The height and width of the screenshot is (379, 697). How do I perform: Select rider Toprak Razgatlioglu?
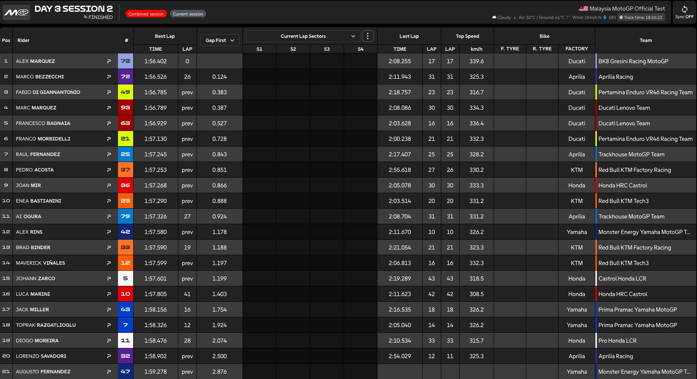click(x=46, y=325)
